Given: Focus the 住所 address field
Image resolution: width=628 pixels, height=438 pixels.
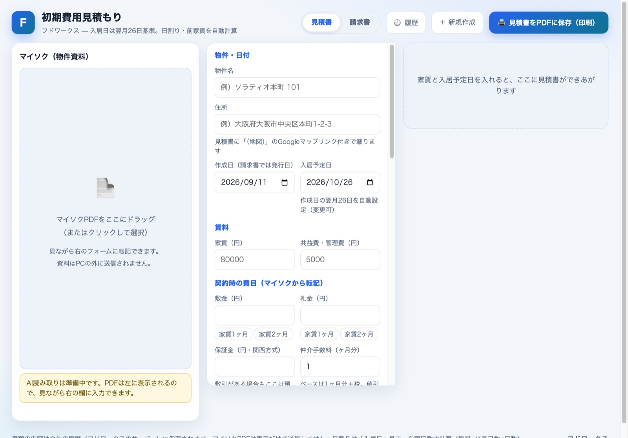Looking at the screenshot, I should [297, 124].
